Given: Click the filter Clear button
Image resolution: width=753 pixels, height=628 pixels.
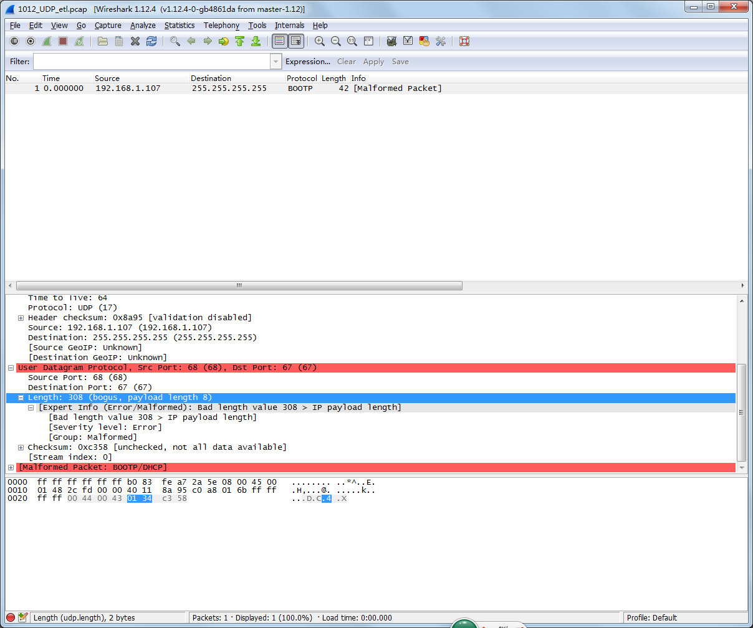Looking at the screenshot, I should (347, 62).
